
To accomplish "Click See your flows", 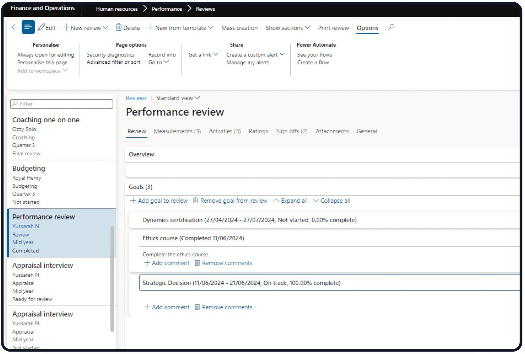I will (315, 55).
